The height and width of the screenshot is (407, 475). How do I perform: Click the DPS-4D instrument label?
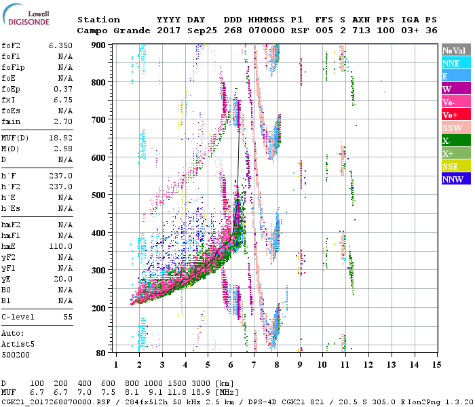click(x=262, y=402)
